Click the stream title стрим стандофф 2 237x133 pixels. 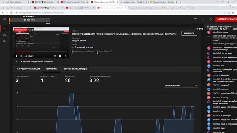coord(124,34)
